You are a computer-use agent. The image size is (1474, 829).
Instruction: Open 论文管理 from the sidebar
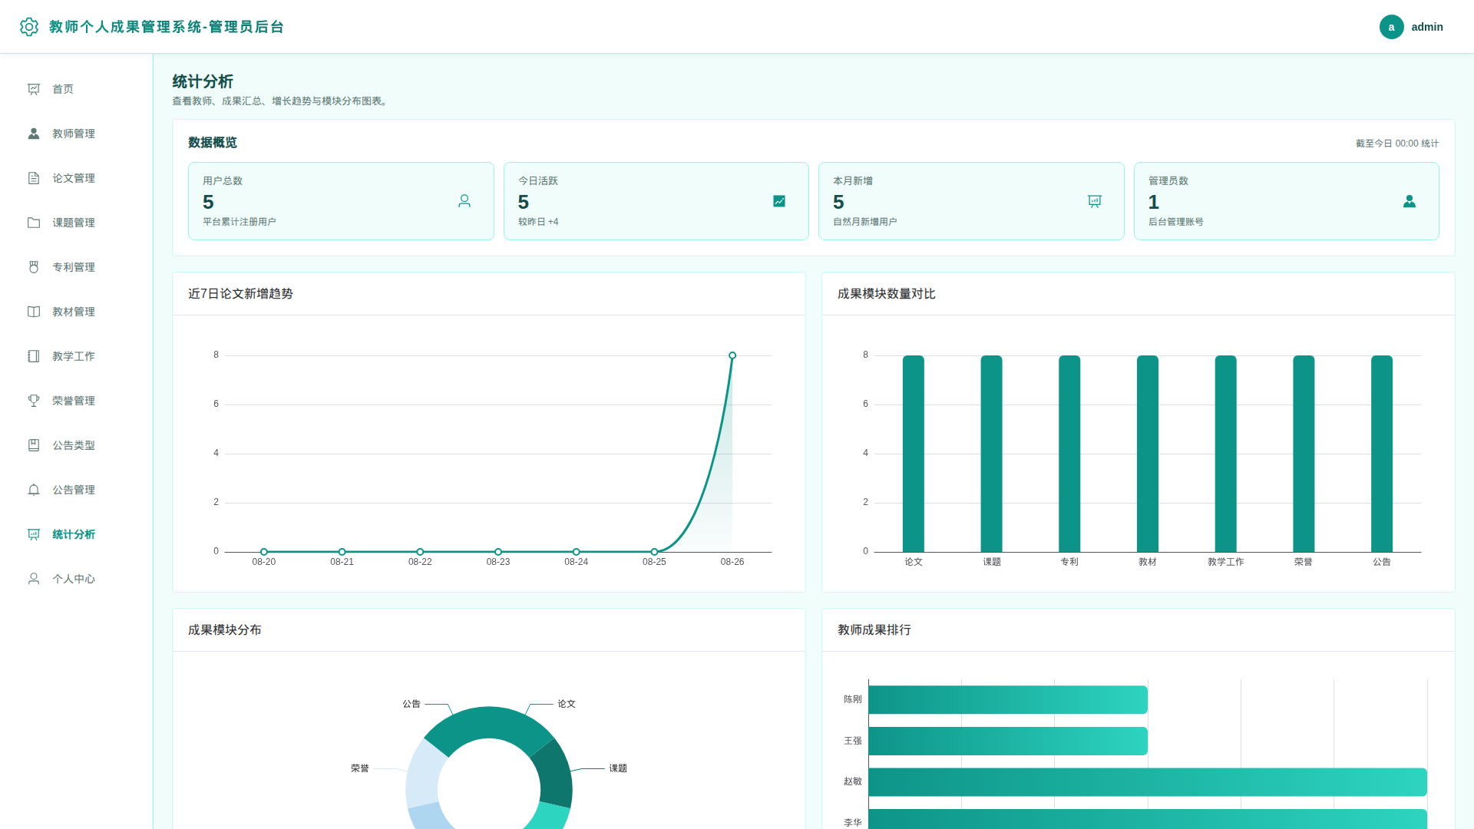(x=77, y=178)
